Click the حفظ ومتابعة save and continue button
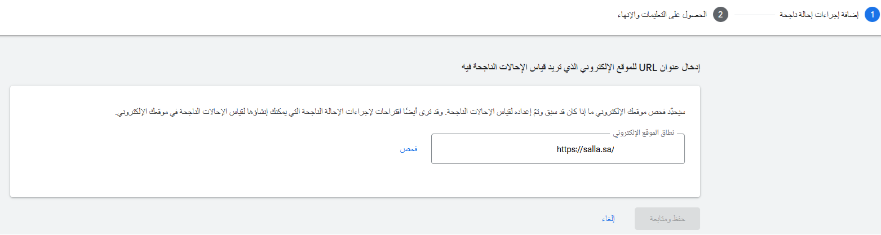 667,219
